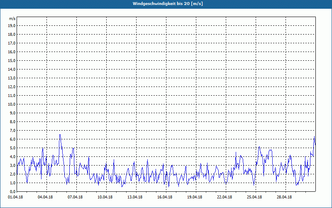Viewport: 332px width, 208px height.
Task: Select the '8,0' y-axis label
Action: click(13, 121)
